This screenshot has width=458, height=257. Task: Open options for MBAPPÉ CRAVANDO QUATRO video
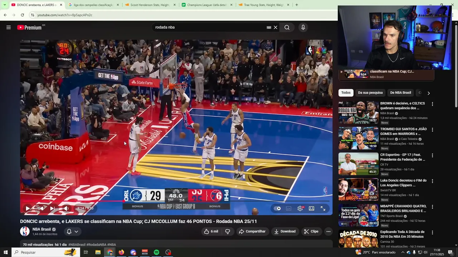432,207
